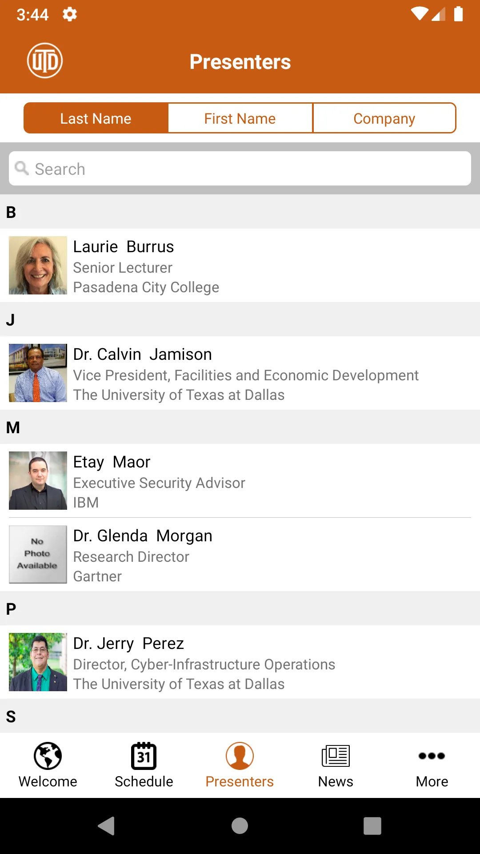Sort presenters by Last Name
Image resolution: width=480 pixels, height=854 pixels.
(x=96, y=118)
